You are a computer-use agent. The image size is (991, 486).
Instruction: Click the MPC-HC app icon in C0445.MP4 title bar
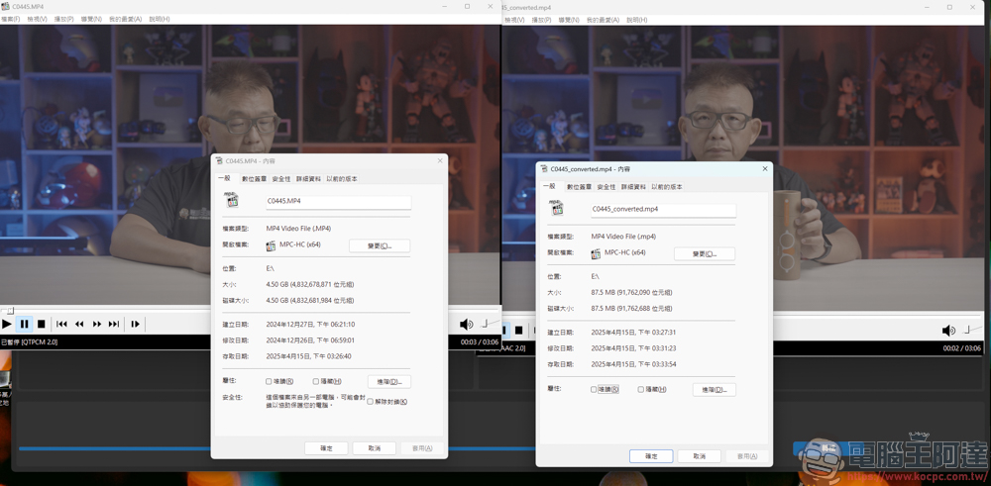pos(6,6)
